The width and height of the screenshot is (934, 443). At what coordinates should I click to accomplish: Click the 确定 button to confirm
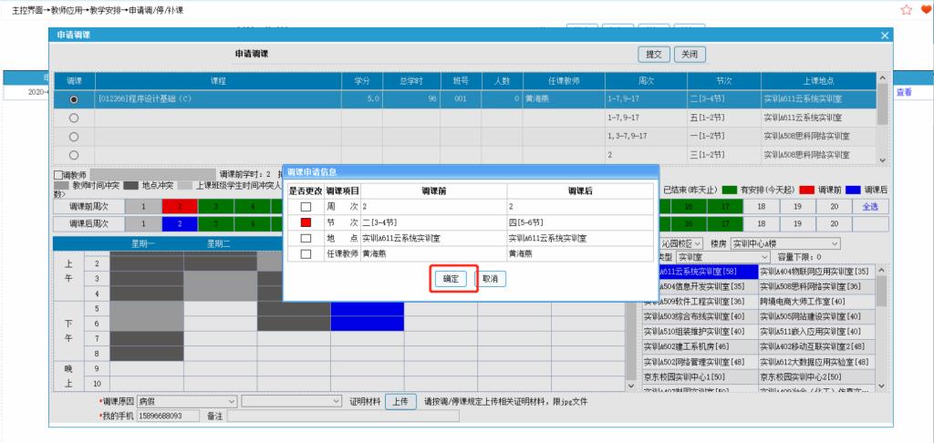pos(451,279)
